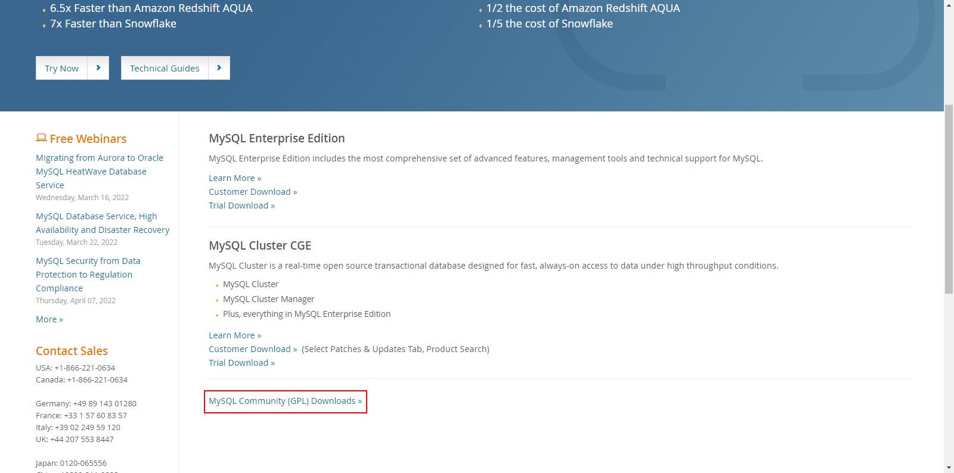Click the USA phone number +1-866-221-0634
The image size is (954, 473).
tap(85, 368)
